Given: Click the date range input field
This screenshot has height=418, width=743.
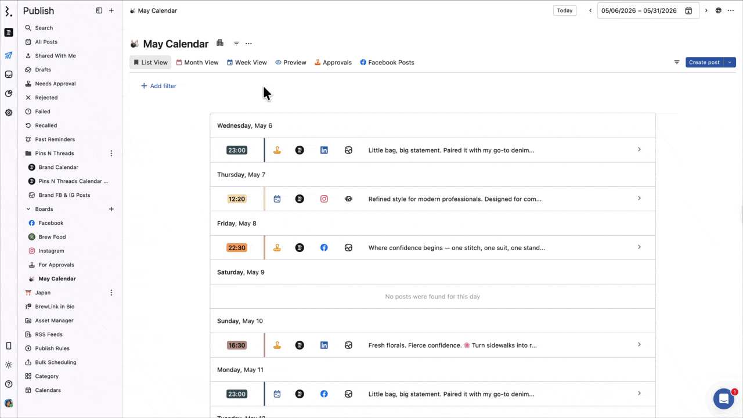Looking at the screenshot, I should tap(648, 10).
